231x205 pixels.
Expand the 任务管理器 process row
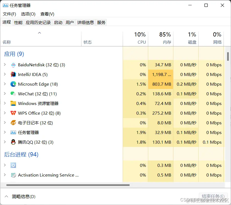pyautogui.click(x=5, y=132)
